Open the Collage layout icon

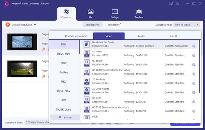coord(115,12)
